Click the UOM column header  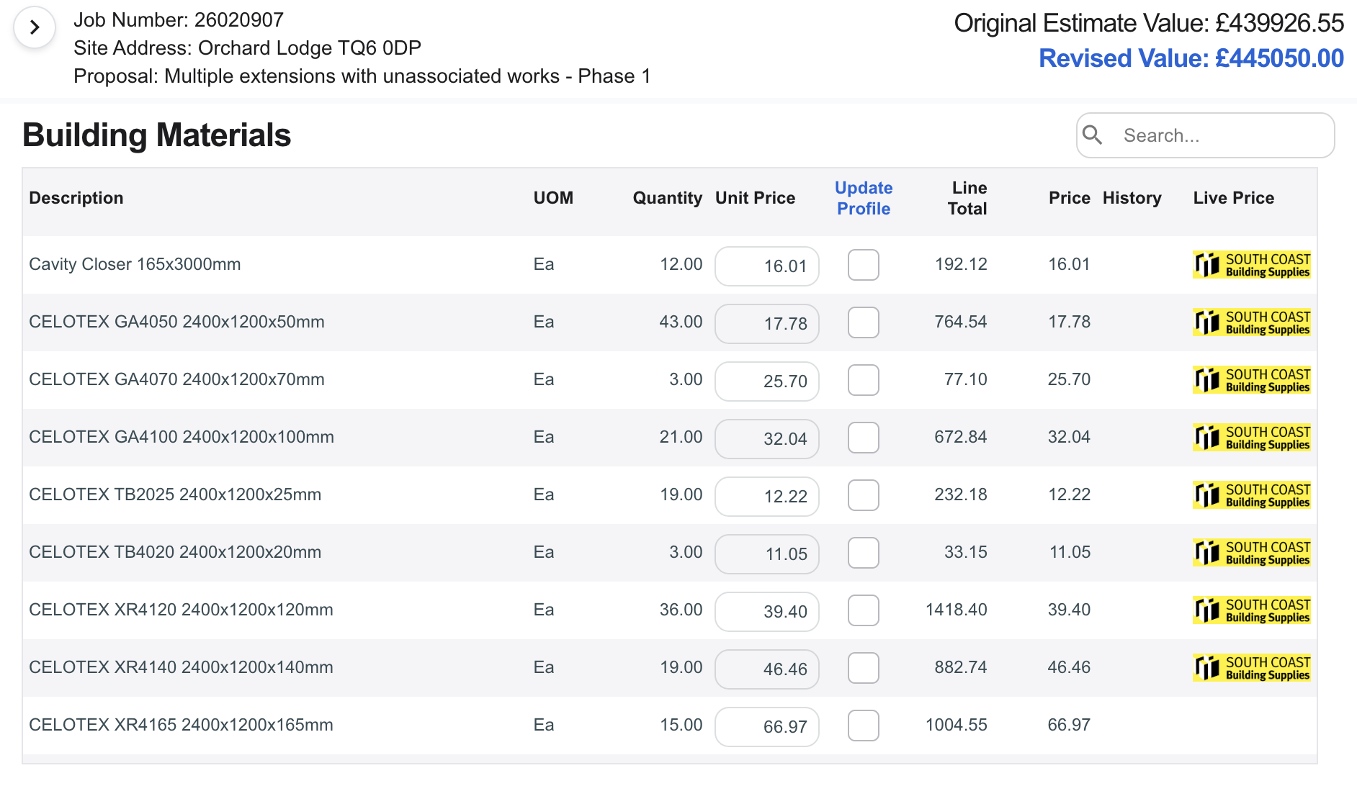pos(553,198)
